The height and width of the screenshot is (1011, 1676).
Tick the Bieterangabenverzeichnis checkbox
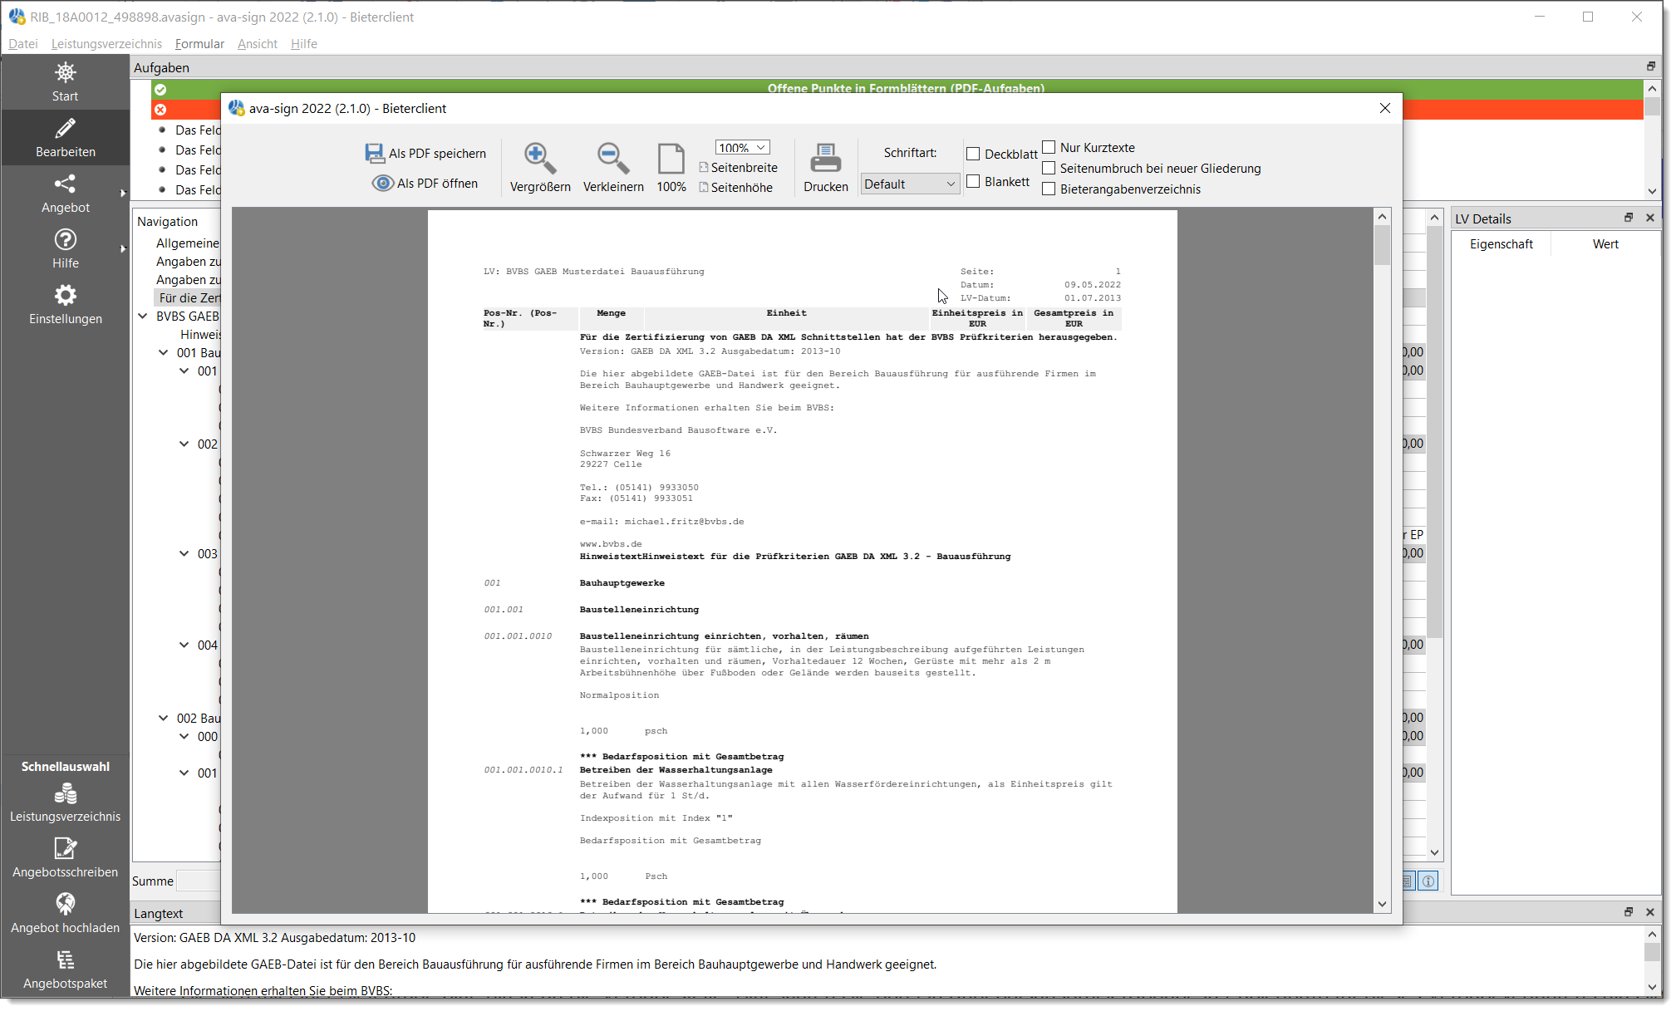1049,189
